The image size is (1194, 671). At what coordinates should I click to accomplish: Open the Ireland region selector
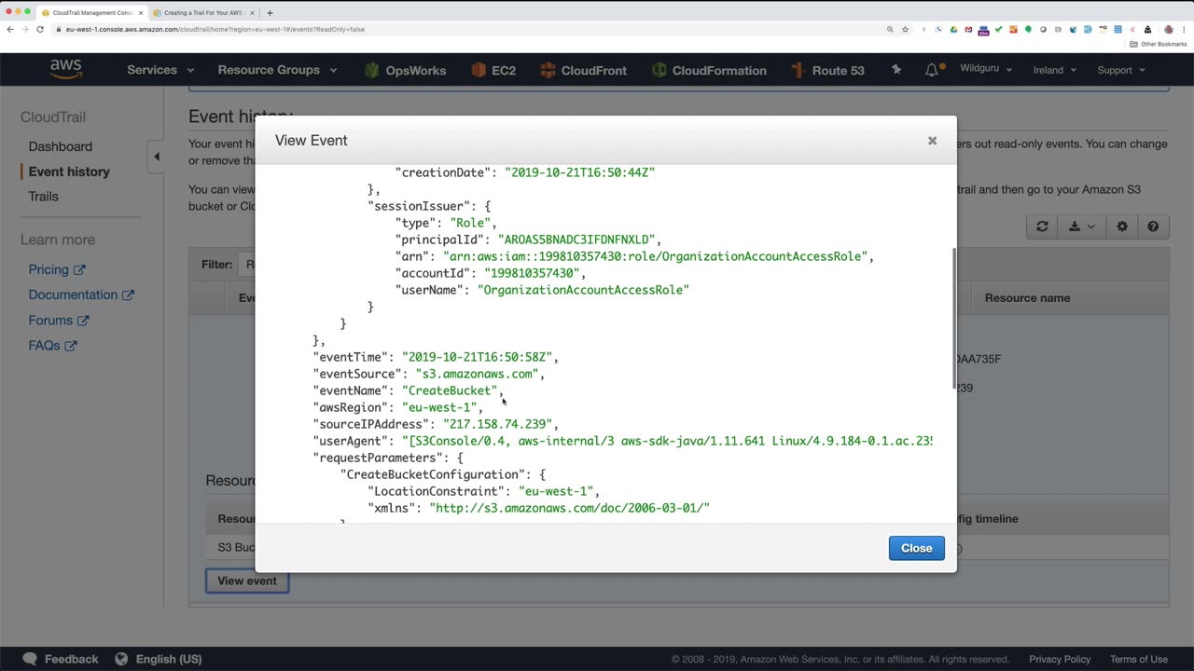1054,70
